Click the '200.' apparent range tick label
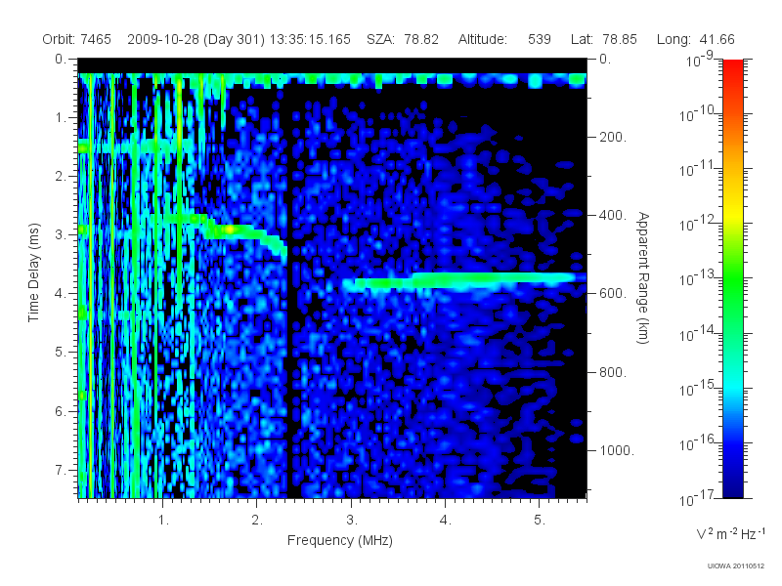Viewport: 782px width, 586px height. pyautogui.click(x=613, y=137)
